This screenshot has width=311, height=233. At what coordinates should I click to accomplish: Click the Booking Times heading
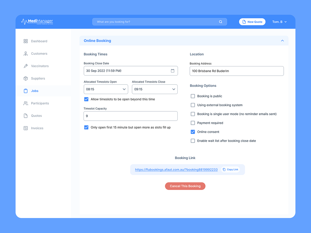(x=95, y=54)
